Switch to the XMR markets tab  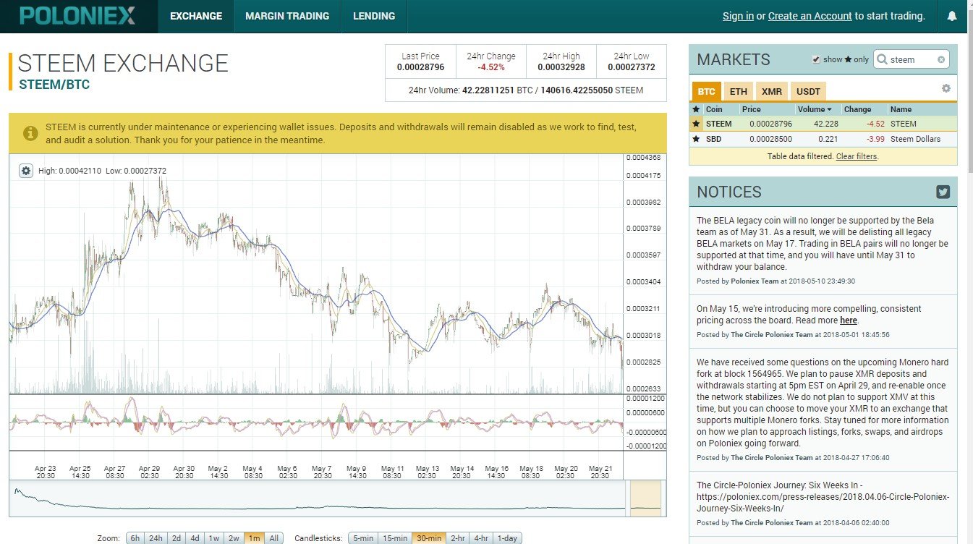click(772, 92)
